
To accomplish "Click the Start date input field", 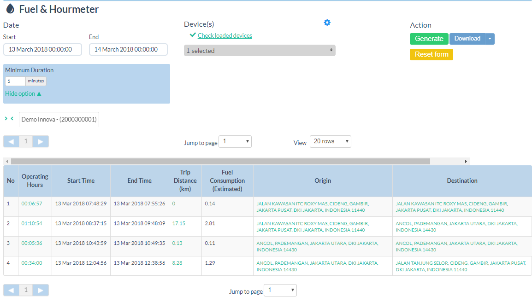I will pyautogui.click(x=42, y=49).
